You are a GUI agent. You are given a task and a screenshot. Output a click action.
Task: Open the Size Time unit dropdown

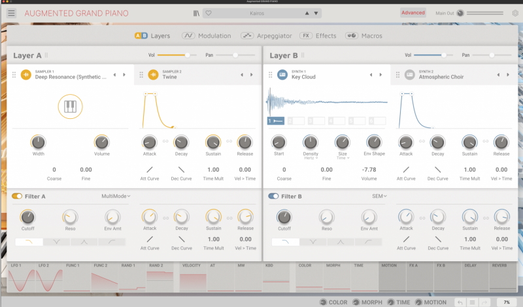point(343,158)
